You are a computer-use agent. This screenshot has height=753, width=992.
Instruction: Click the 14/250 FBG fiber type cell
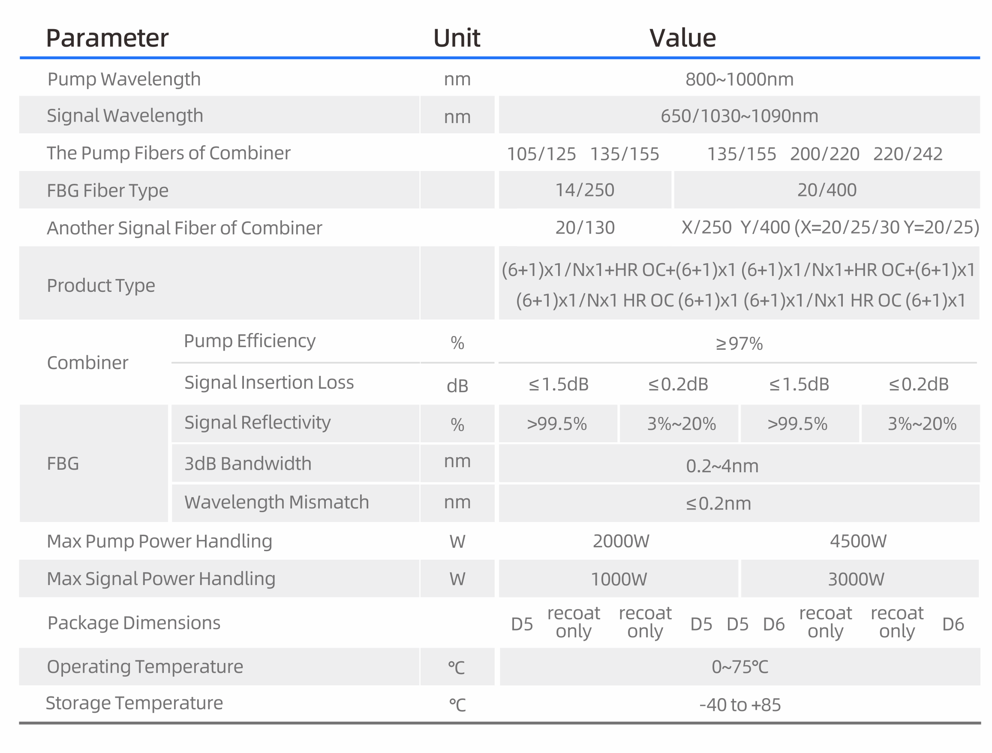[584, 190]
